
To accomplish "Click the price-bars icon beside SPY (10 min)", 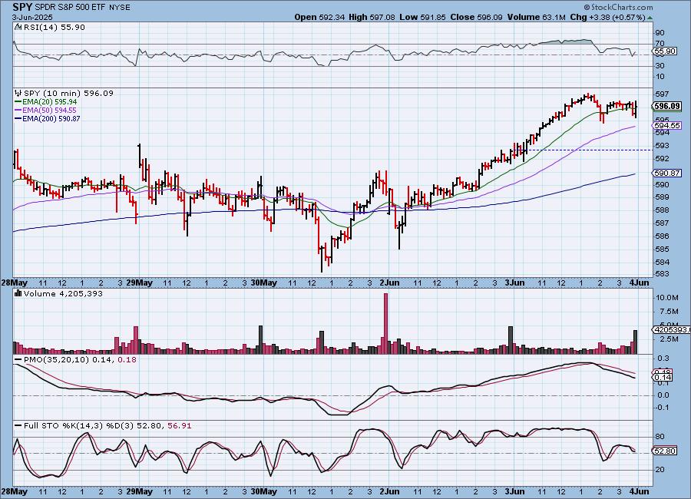I will [18, 93].
